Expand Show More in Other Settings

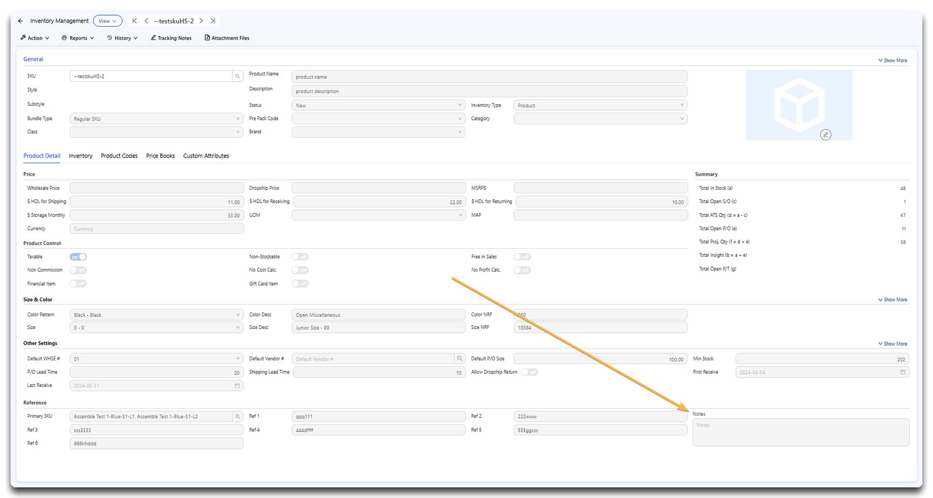[x=892, y=343]
